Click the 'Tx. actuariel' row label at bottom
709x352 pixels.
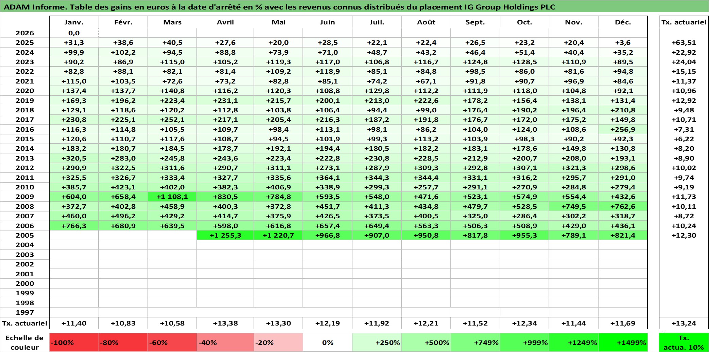[25, 323]
